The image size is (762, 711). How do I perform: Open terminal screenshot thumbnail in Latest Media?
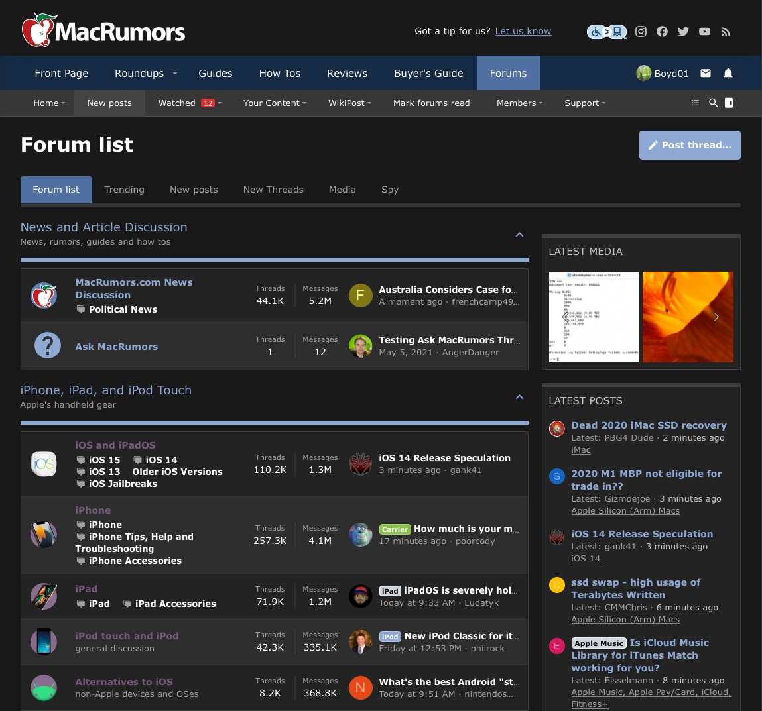(594, 317)
